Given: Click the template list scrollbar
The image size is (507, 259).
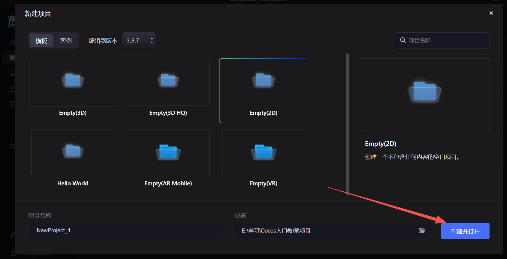Looking at the screenshot, I should coord(348,124).
